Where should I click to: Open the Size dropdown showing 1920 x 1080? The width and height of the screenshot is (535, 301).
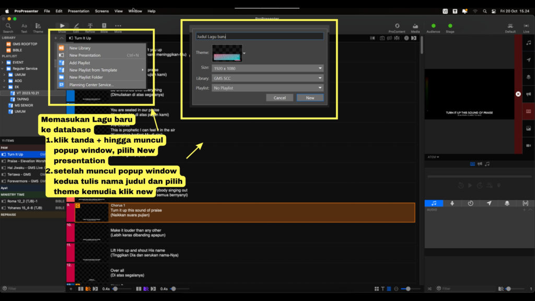(267, 68)
